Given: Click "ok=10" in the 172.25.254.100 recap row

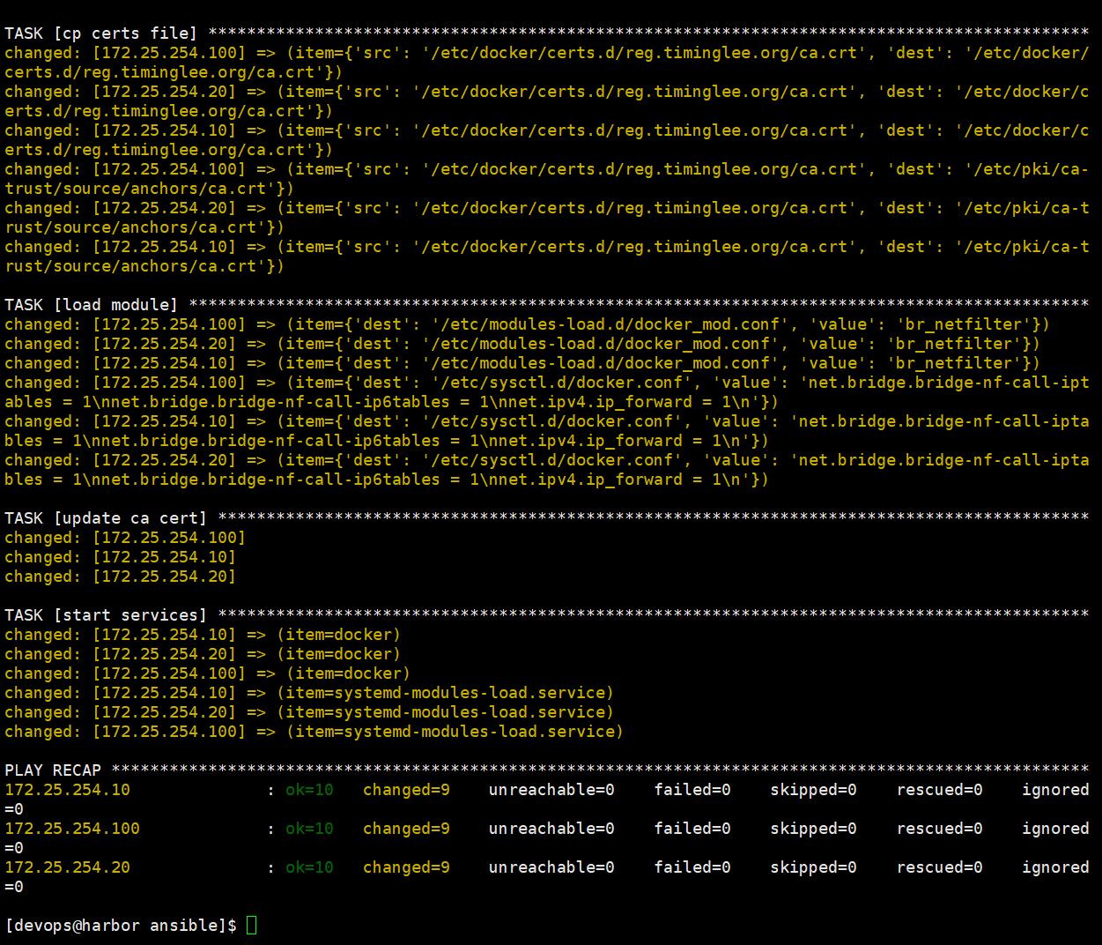Looking at the screenshot, I should (309, 829).
